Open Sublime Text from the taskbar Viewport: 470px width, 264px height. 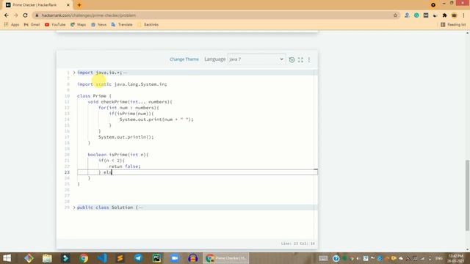click(x=120, y=258)
